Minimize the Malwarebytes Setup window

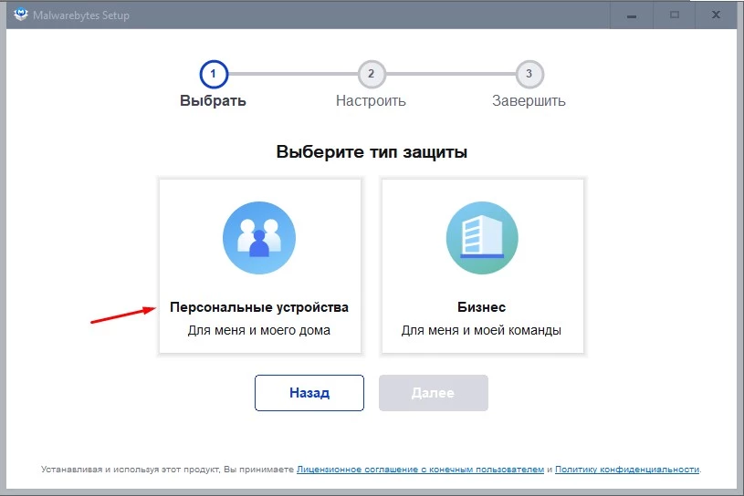[631, 15]
